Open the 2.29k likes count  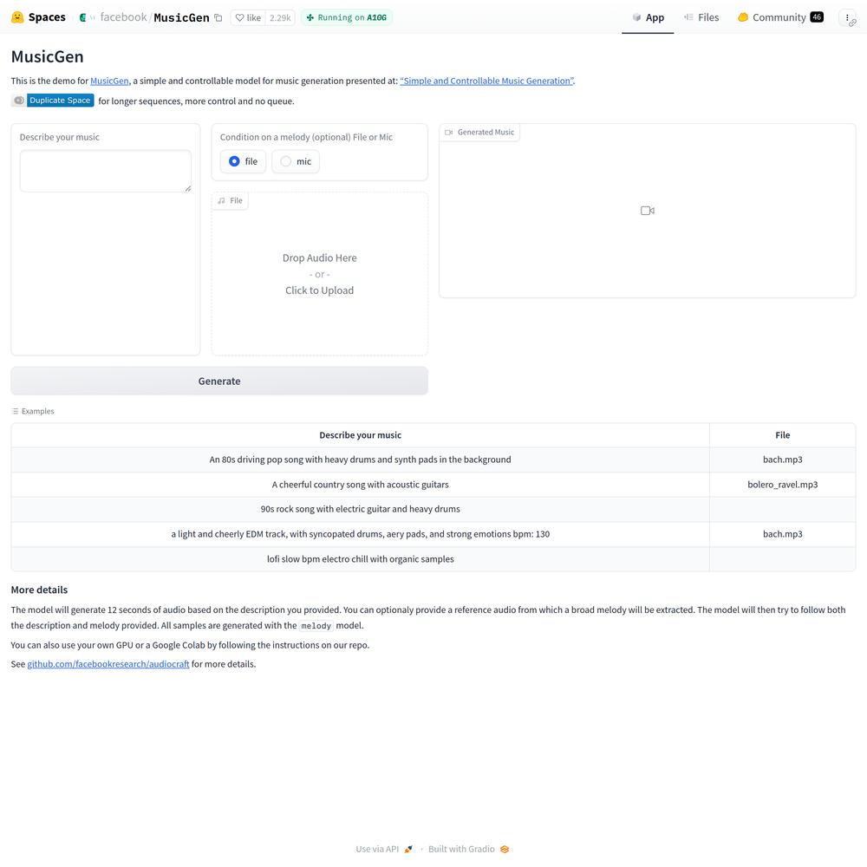pos(280,17)
